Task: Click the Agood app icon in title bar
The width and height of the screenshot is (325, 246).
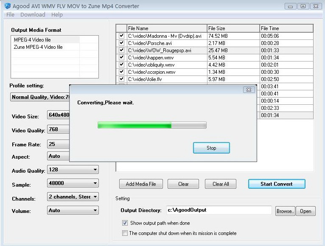Action: 8,6
